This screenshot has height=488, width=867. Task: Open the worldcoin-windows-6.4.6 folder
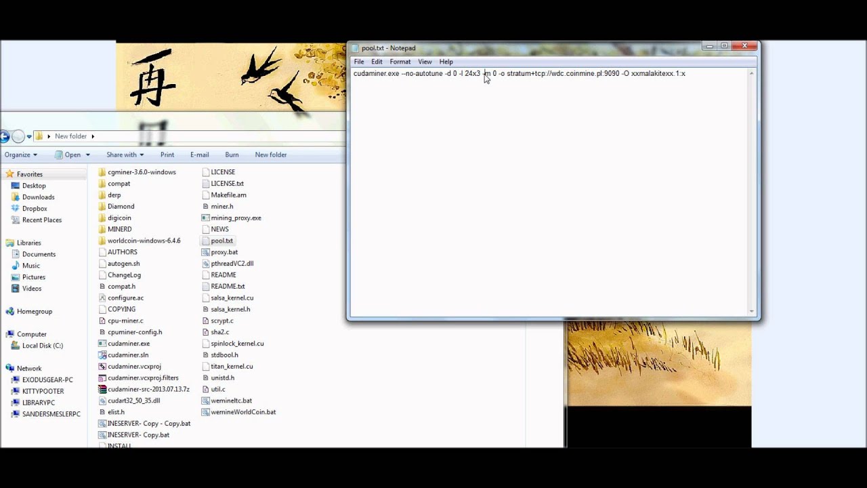click(144, 241)
